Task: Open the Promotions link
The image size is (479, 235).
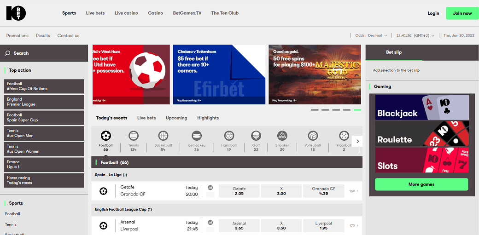Action: pos(18,36)
